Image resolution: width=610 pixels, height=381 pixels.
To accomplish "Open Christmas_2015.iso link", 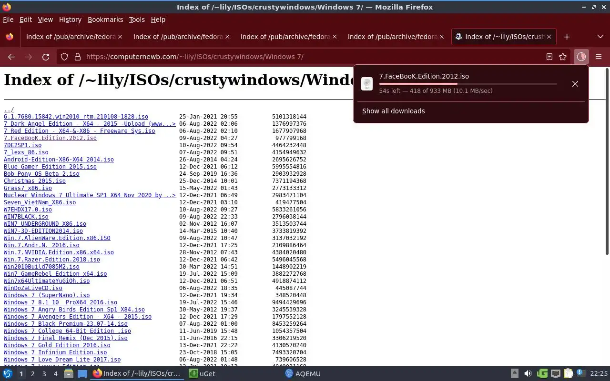I will [35, 181].
